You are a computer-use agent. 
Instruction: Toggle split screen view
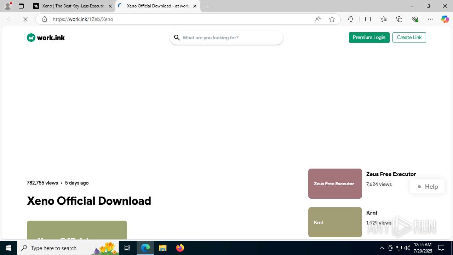(x=368, y=19)
